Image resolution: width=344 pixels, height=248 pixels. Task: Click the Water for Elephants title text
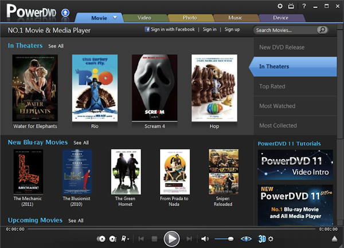tap(35, 127)
